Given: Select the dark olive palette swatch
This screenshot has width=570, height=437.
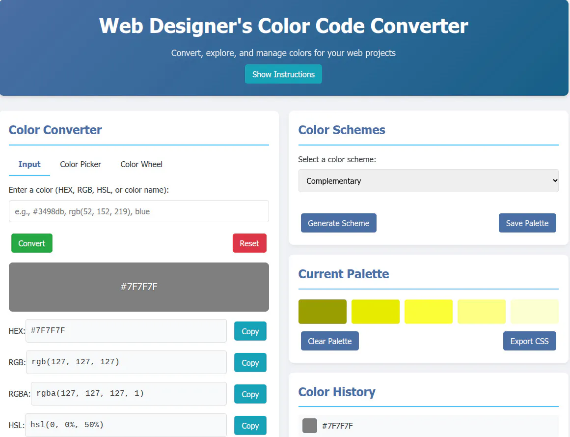Looking at the screenshot, I should (323, 312).
